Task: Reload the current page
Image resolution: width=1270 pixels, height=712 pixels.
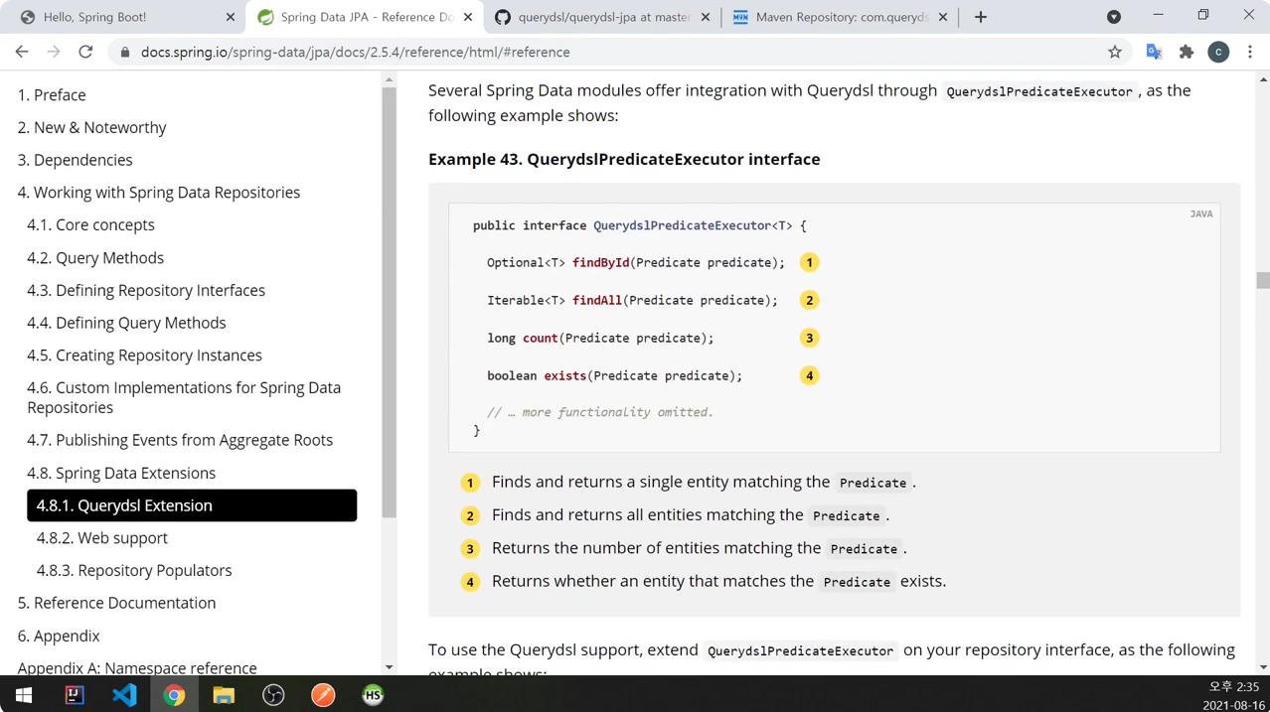Action: coord(85,52)
